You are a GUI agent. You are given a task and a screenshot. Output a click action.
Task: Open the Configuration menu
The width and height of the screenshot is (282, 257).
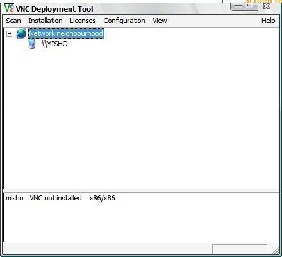point(124,21)
